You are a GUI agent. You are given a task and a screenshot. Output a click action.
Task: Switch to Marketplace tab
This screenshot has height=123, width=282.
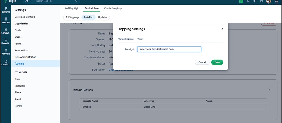92,8
